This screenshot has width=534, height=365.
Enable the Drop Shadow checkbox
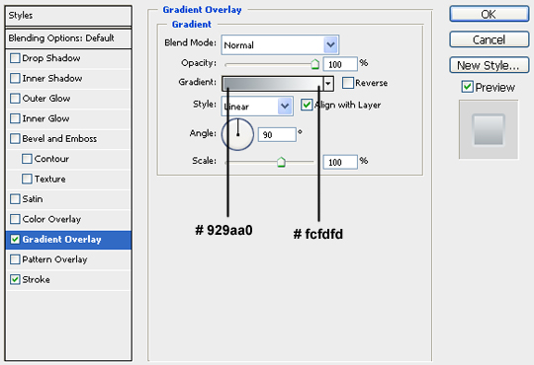coord(15,58)
